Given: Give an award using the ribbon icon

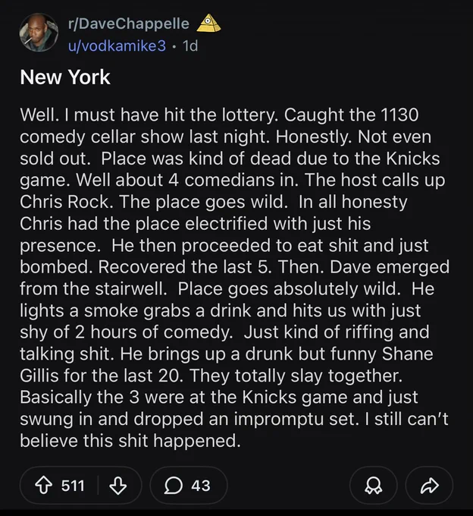Looking at the screenshot, I should pyautogui.click(x=374, y=486).
